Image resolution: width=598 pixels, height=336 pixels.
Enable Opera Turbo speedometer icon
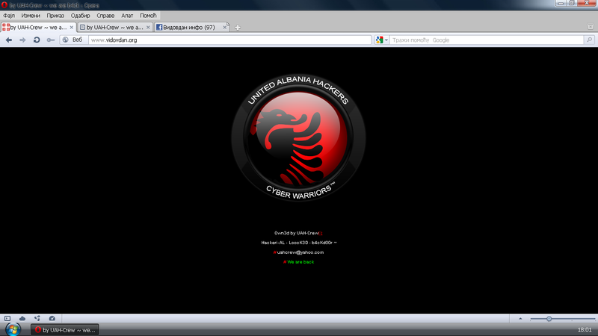pos(52,319)
